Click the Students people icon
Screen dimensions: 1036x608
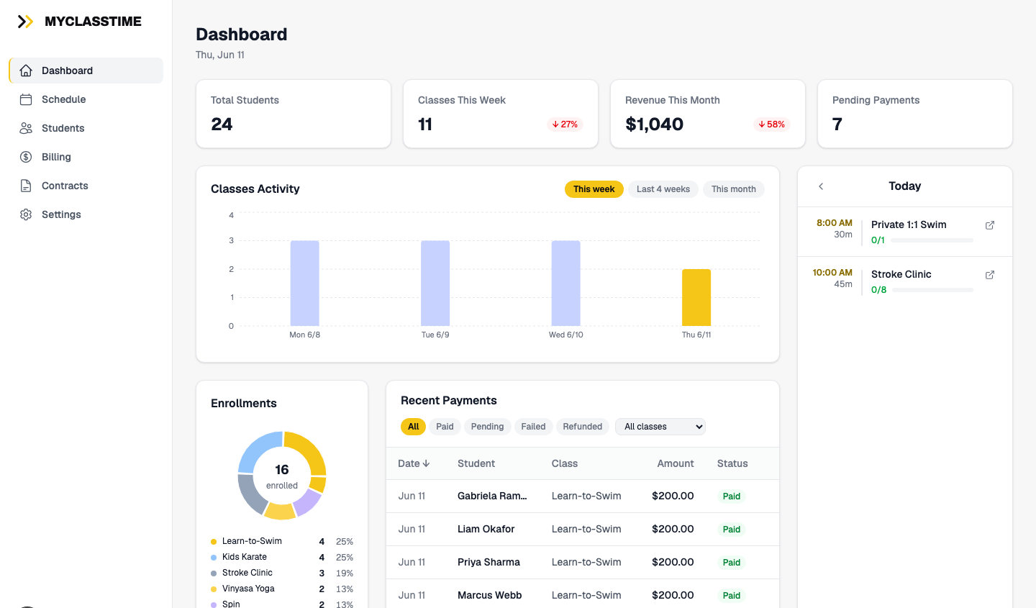(26, 128)
